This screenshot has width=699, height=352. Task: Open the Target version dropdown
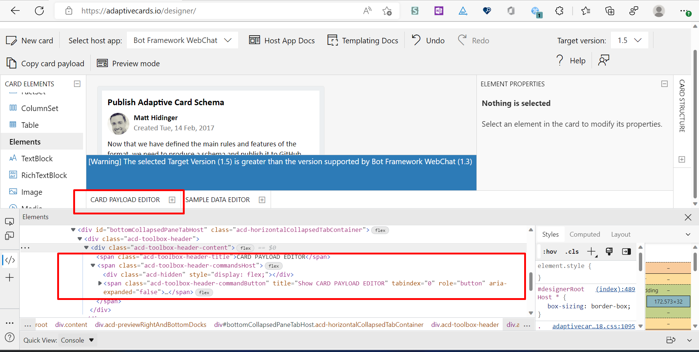click(x=629, y=40)
